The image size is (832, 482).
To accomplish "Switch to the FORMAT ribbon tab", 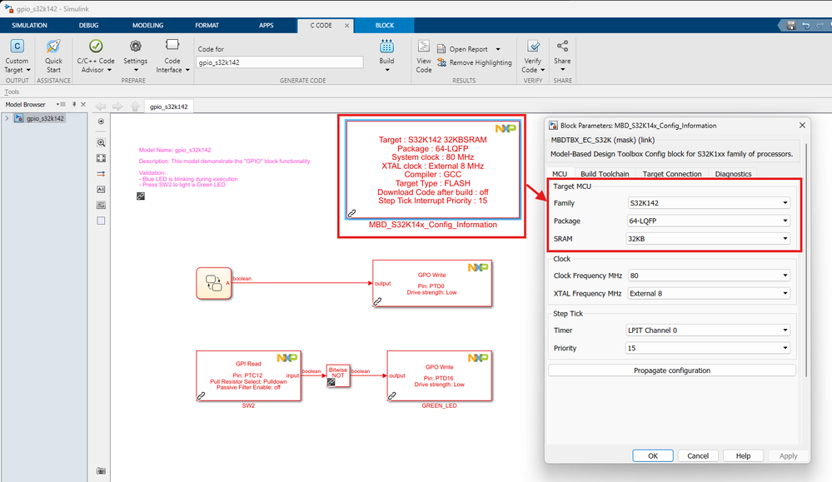I will coord(207,26).
